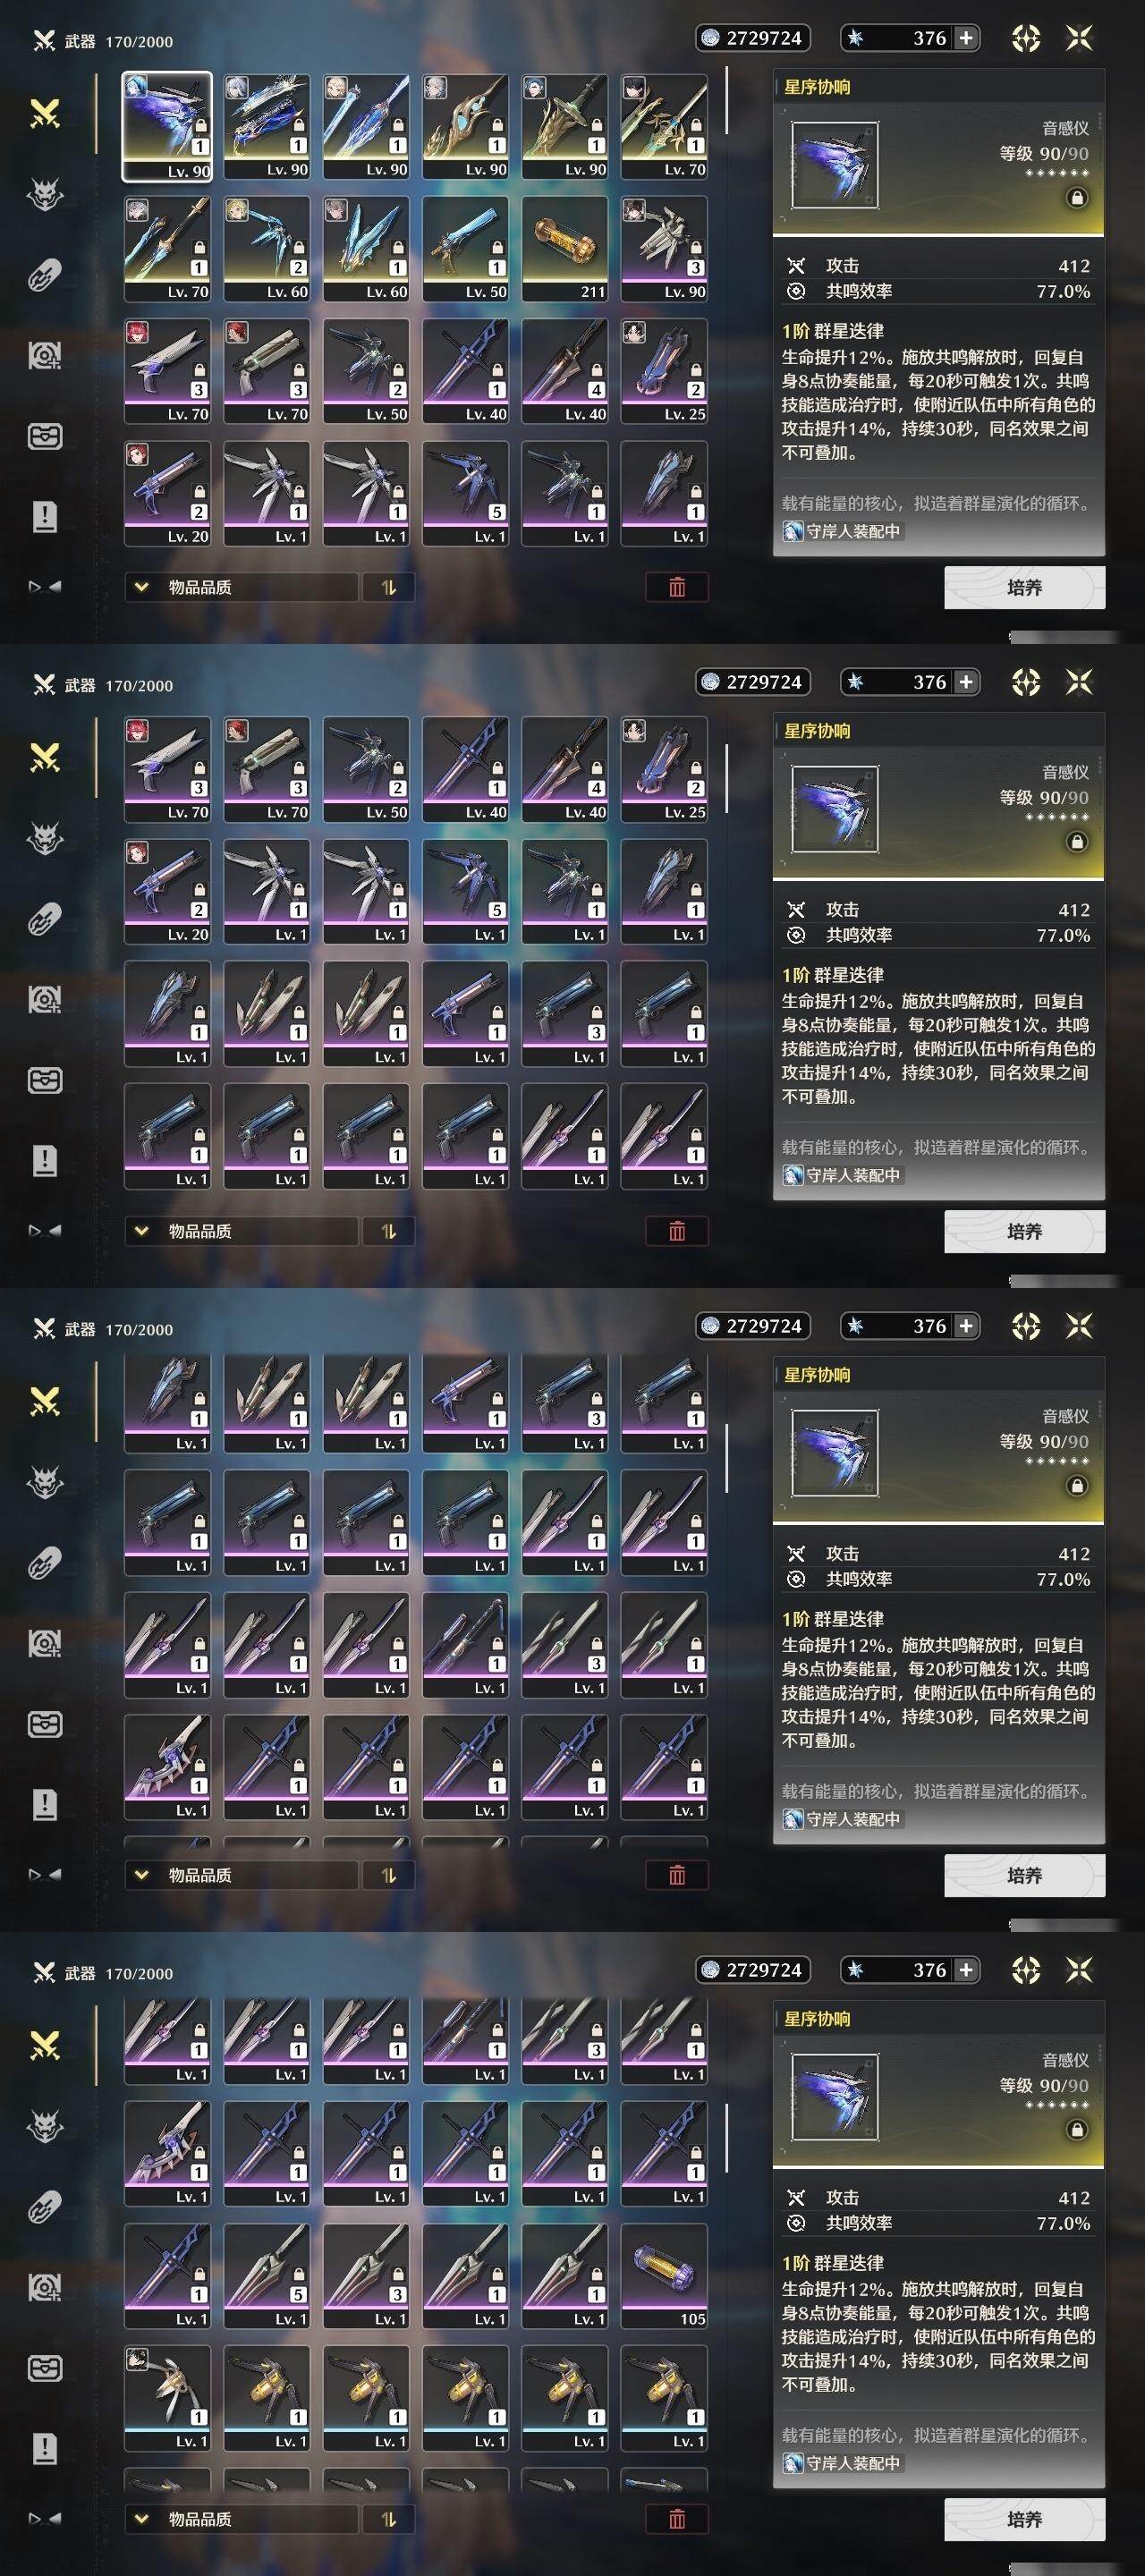Expand the bottommost 物品品质 sort dropdown
This screenshot has height=2576, width=1145.
click(241, 2519)
